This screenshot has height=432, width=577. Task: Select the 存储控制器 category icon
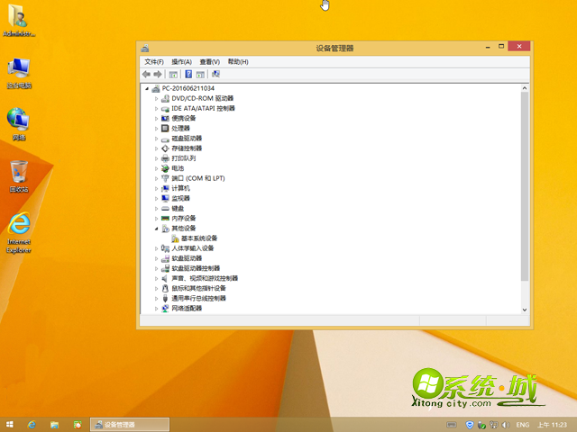[165, 148]
